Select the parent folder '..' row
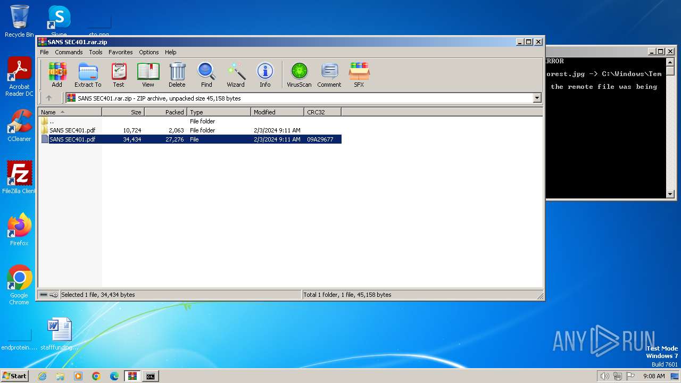681x383 pixels. tap(190, 121)
